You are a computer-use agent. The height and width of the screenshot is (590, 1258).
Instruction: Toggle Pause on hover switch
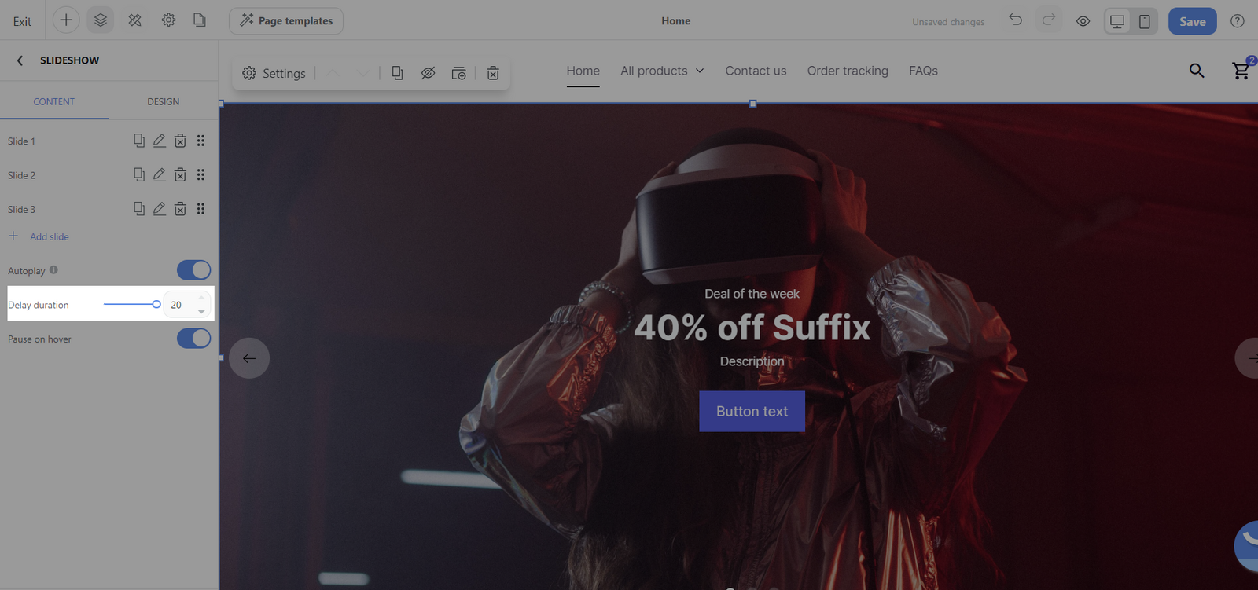[193, 339]
